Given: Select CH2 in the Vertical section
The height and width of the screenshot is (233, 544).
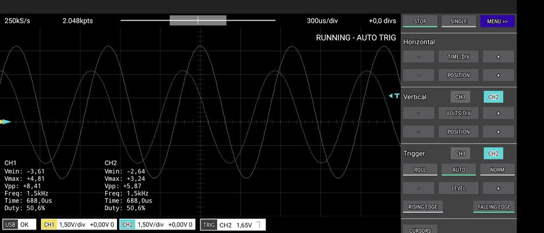Looking at the screenshot, I should [x=493, y=97].
